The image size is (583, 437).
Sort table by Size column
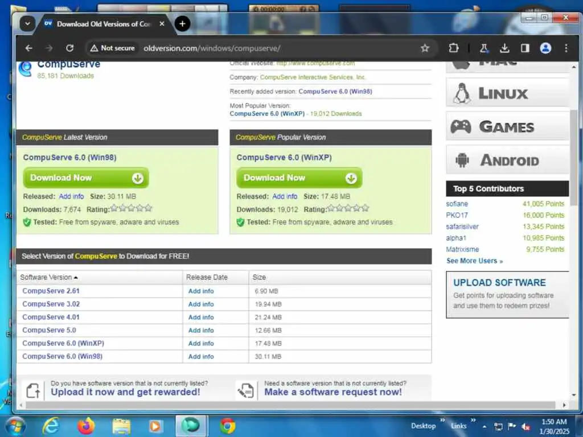coord(259,277)
